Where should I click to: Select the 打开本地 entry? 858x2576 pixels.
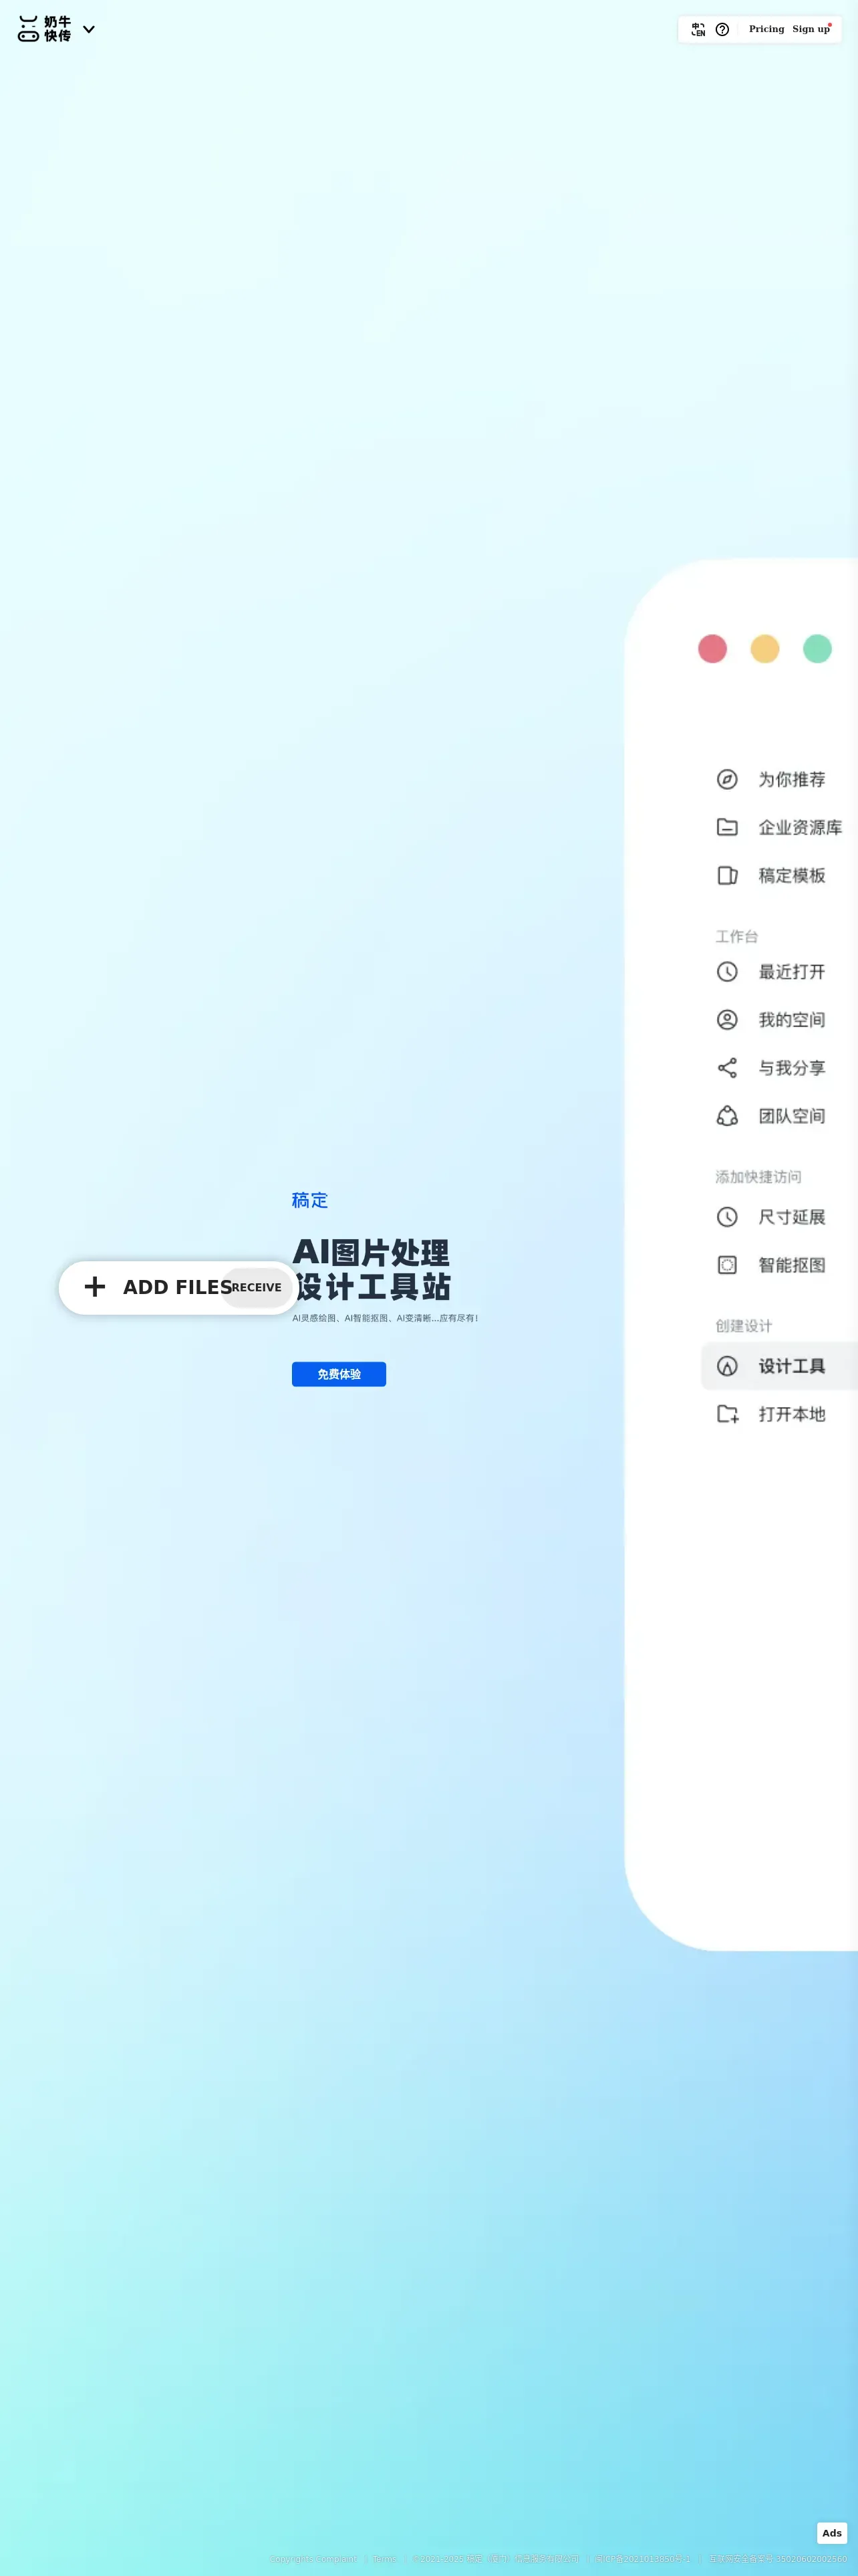click(791, 1413)
